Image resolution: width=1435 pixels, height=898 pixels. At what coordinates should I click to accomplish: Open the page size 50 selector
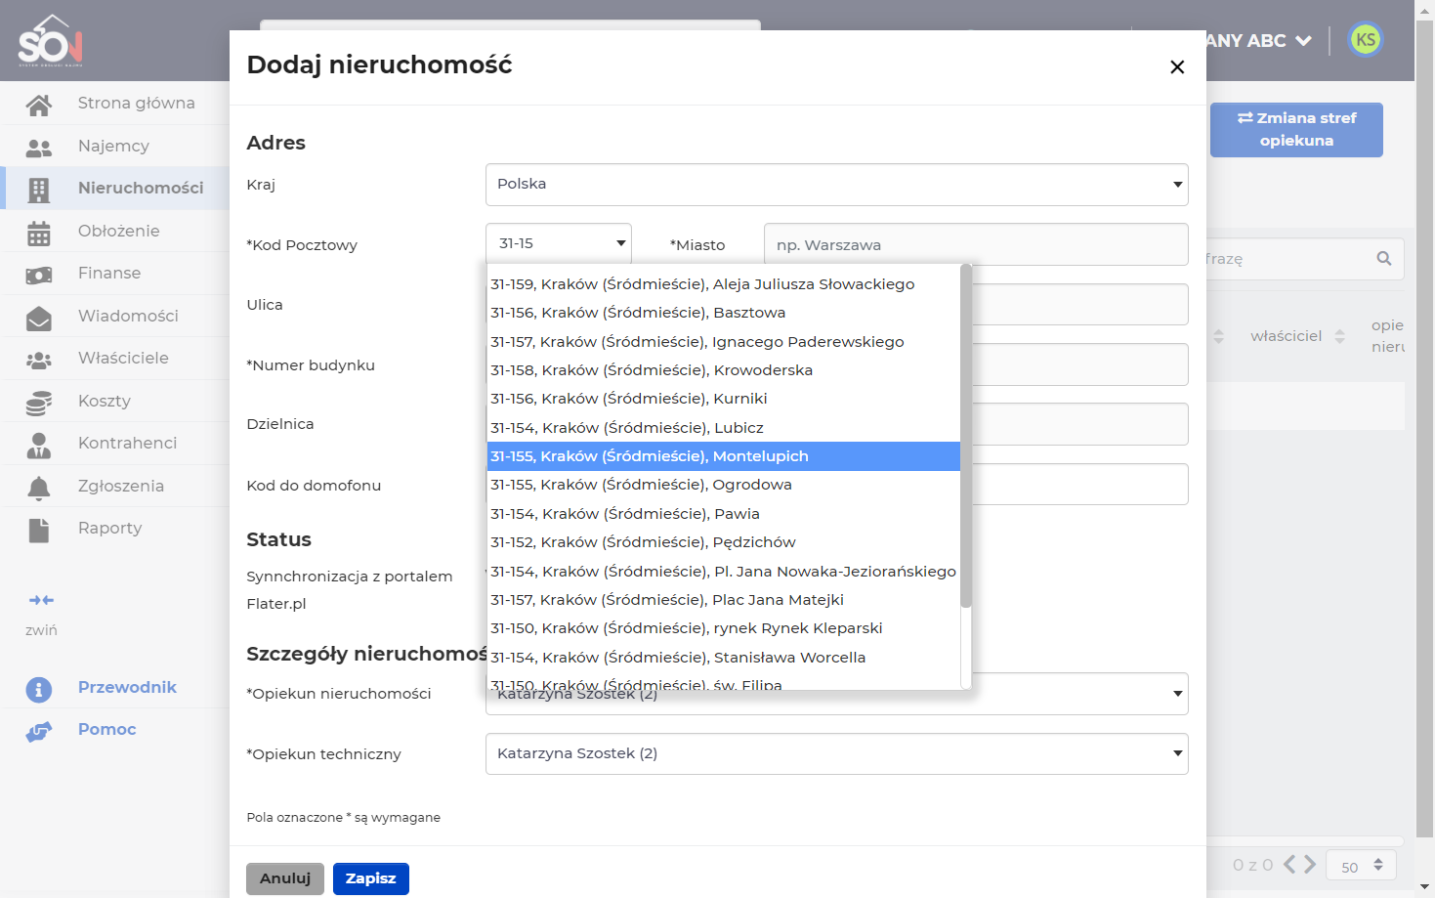pos(1362,866)
